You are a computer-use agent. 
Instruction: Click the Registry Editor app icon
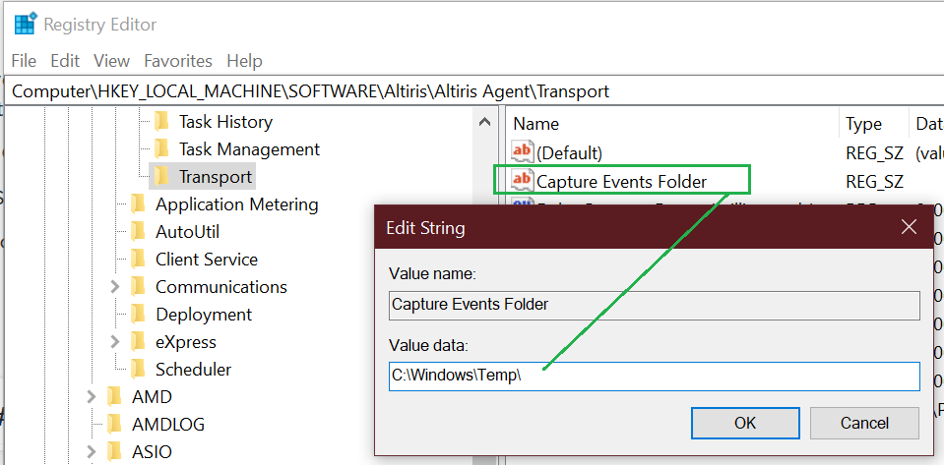pos(25,24)
